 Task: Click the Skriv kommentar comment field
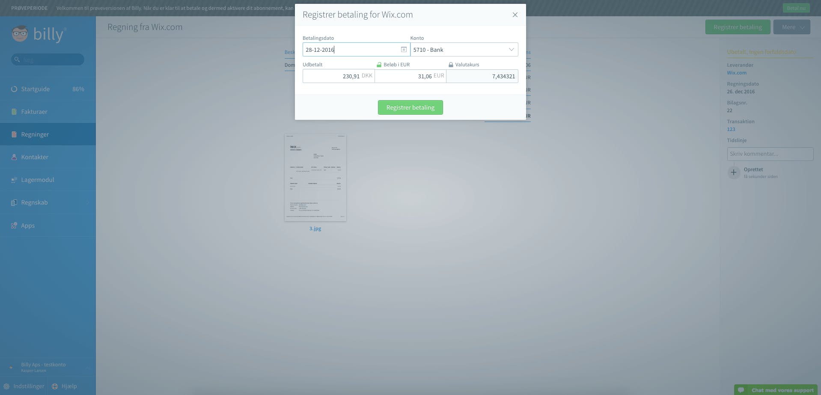pyautogui.click(x=770, y=154)
